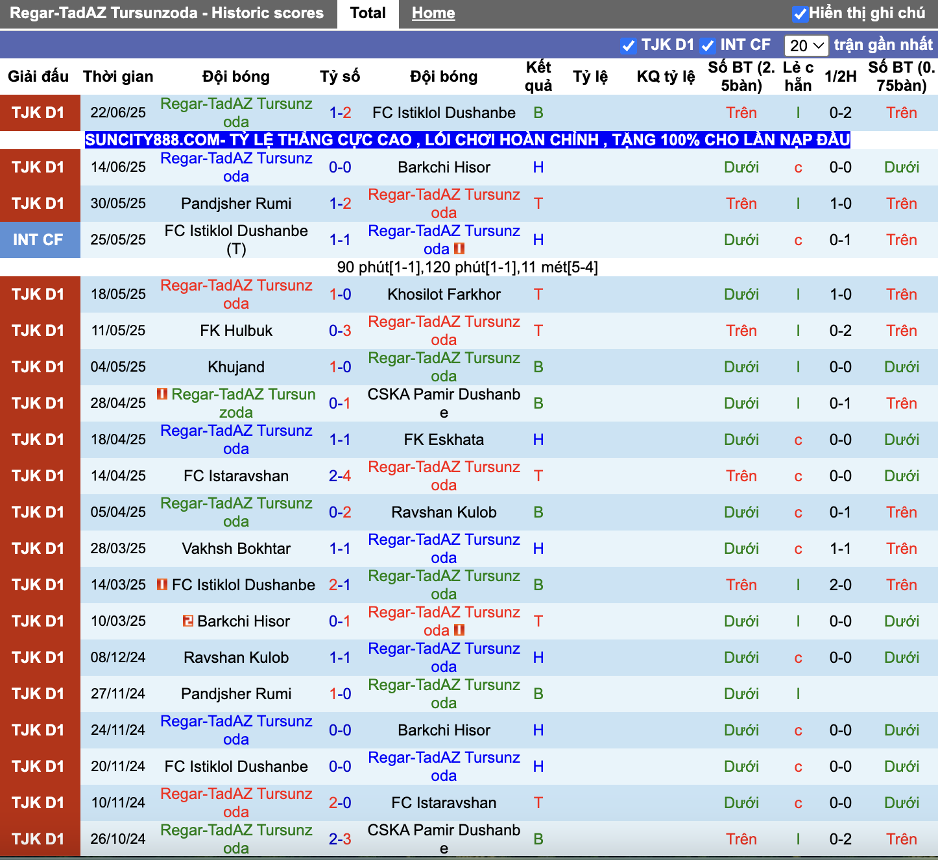Open Ravshan Kulob team in 05/04/25 row
Viewport: 938px width, 860px height.
(x=444, y=512)
